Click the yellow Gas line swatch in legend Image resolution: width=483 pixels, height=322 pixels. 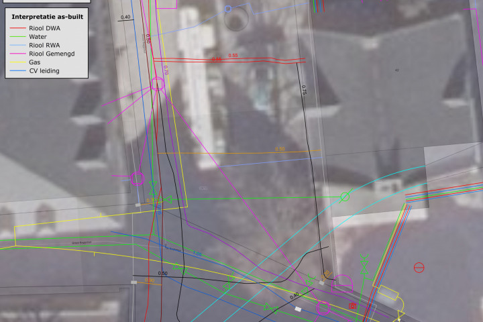pyautogui.click(x=17, y=62)
